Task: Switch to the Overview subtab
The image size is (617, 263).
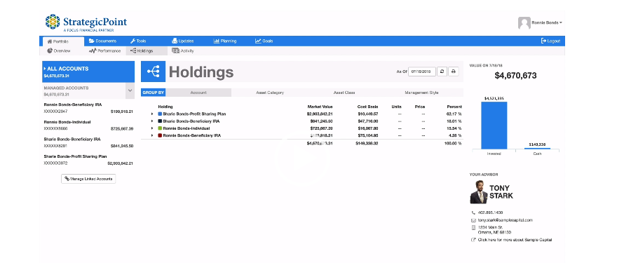Action: (59, 50)
